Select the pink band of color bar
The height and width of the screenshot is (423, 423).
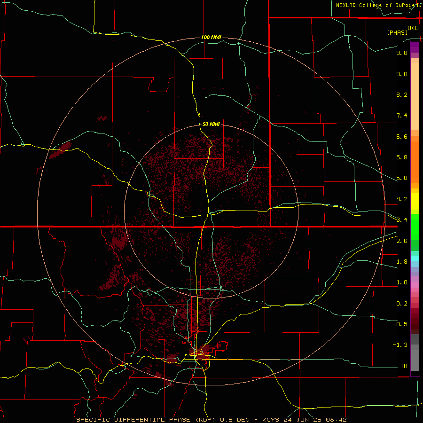tap(415, 285)
